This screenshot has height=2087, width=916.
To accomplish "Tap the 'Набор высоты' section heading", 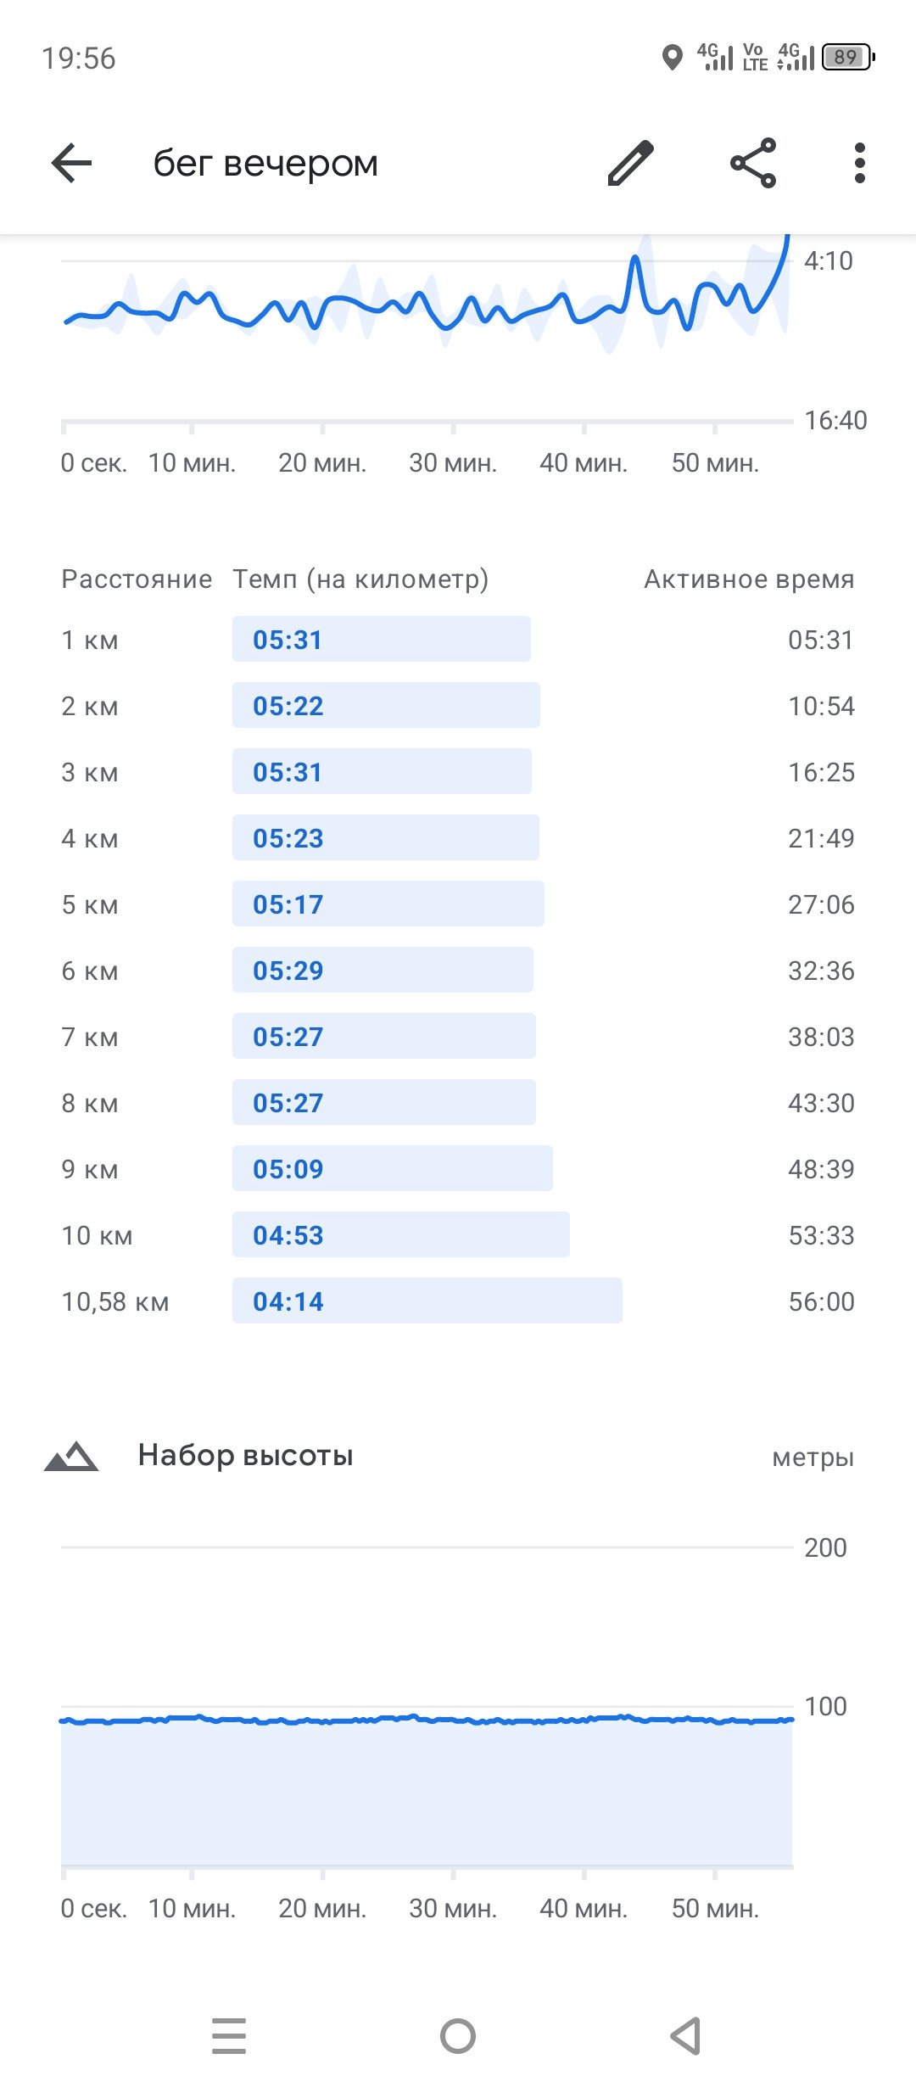I will point(245,1456).
